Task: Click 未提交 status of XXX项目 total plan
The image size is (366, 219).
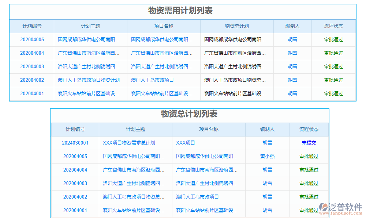Action: coord(309,143)
